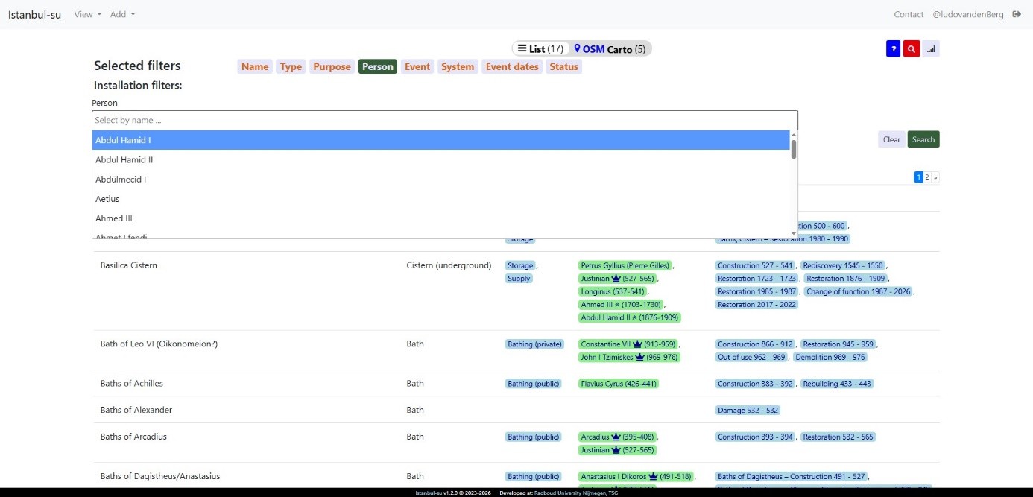This screenshot has height=497, width=1033.
Task: Enable the Status filter
Action: (563, 66)
